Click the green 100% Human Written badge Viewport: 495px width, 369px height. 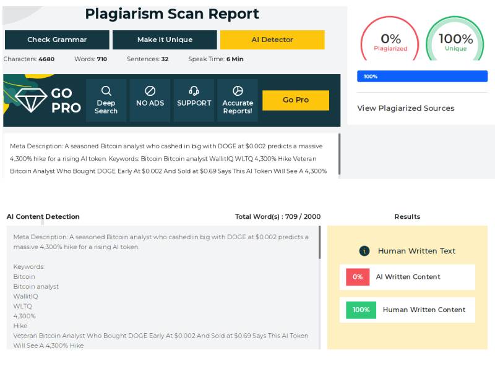click(x=361, y=310)
